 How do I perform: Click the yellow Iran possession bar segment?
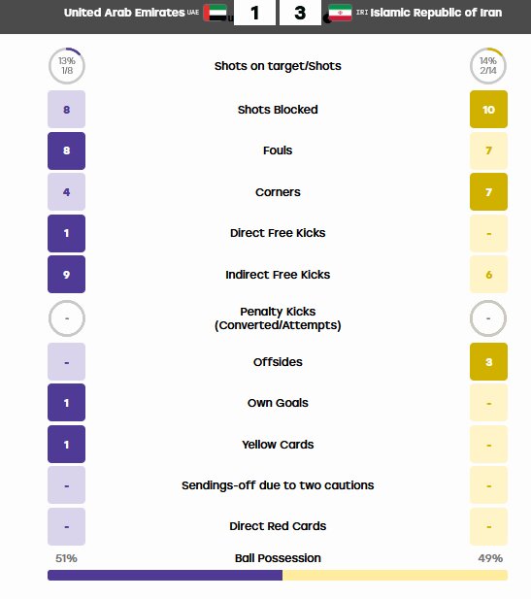pos(395,575)
